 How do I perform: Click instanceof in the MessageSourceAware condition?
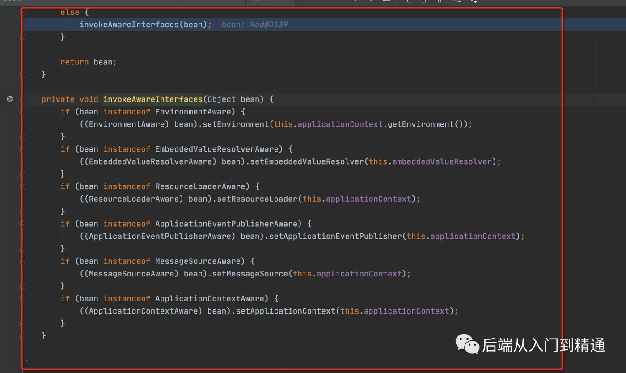point(127,261)
